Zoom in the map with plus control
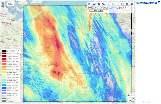 (x=3, y=3)
